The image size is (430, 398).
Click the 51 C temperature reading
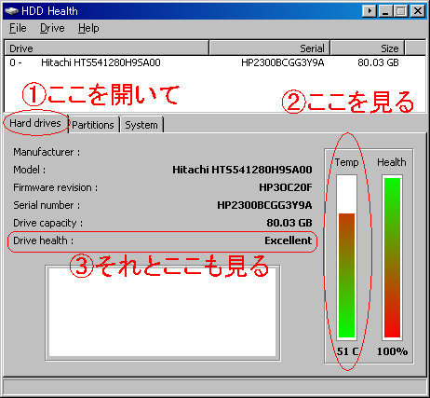[347, 351]
